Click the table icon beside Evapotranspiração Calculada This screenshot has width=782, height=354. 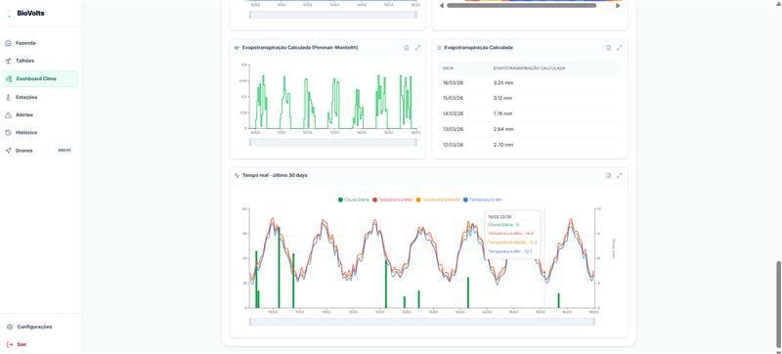click(439, 48)
